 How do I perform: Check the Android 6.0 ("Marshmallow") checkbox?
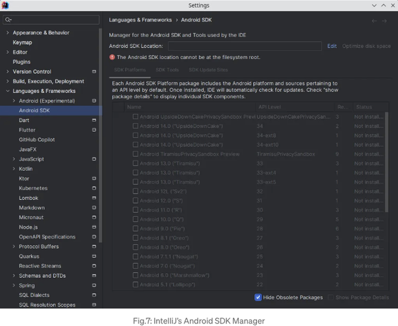[135, 275]
